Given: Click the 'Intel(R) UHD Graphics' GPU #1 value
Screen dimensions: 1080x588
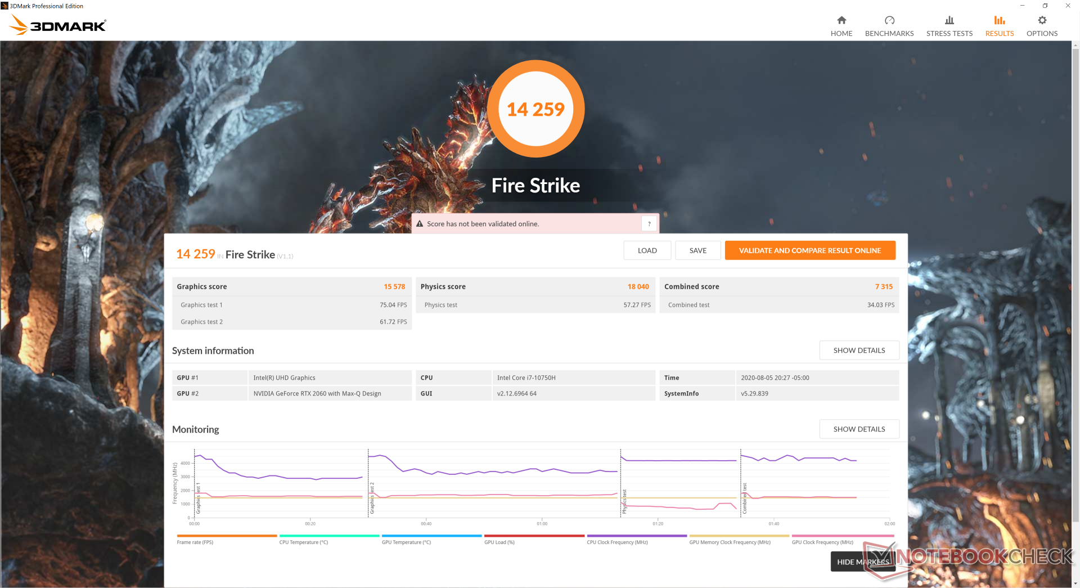Looking at the screenshot, I should (x=284, y=378).
